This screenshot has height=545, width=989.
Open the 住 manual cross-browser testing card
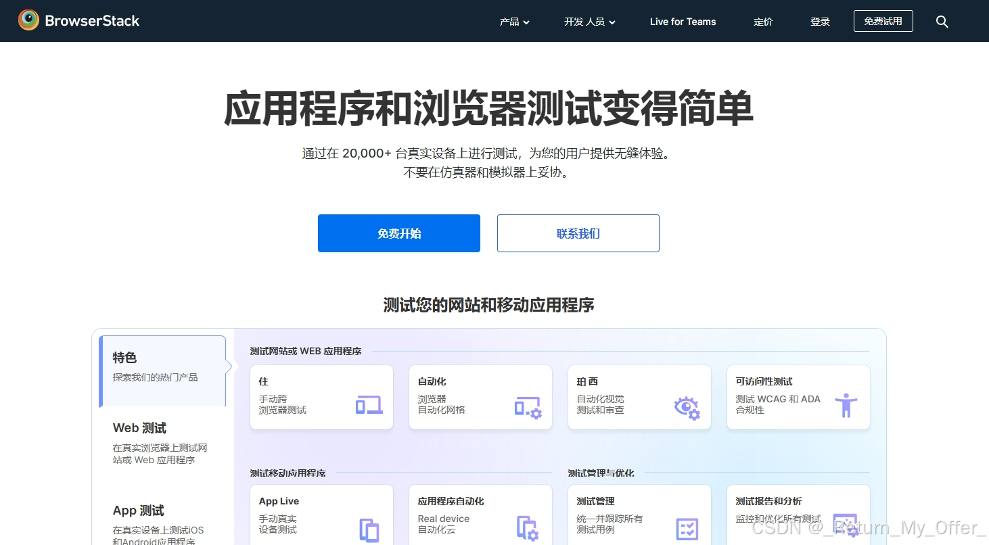[321, 398]
